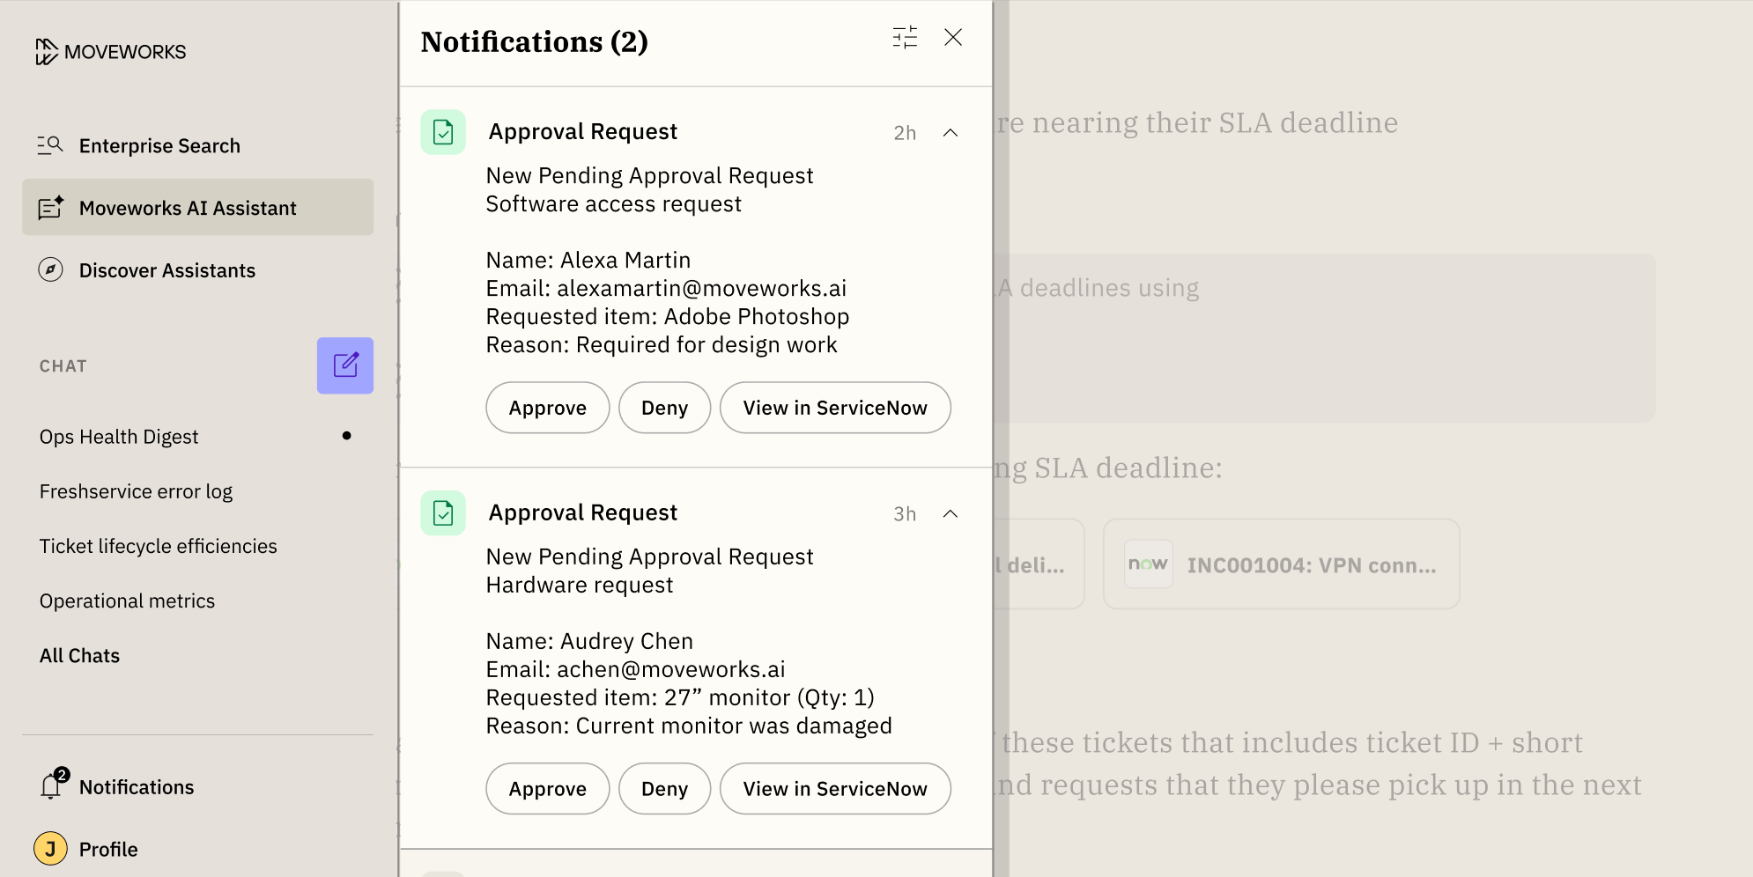Select the Enterprise Search icon
The width and height of the screenshot is (1753, 877).
click(49, 145)
